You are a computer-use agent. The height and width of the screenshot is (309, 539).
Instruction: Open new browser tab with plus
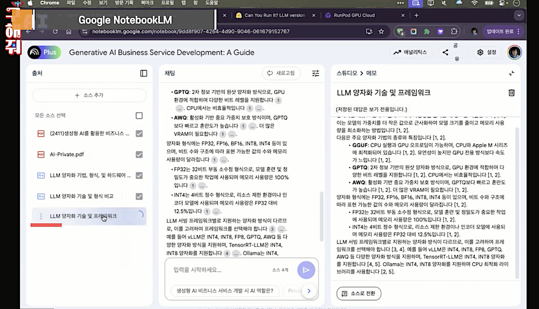point(416,15)
